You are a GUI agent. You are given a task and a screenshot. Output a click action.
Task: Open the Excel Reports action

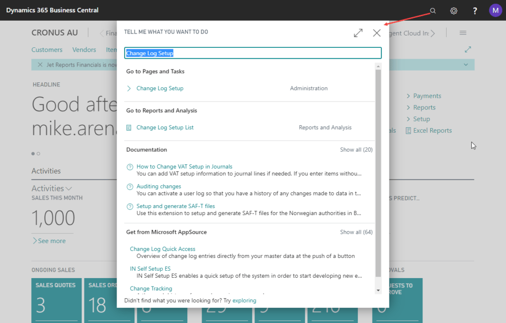[x=432, y=130]
